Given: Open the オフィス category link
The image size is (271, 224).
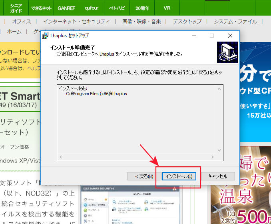Looking at the screenshot, I should pyautogui.click(x=22, y=22).
